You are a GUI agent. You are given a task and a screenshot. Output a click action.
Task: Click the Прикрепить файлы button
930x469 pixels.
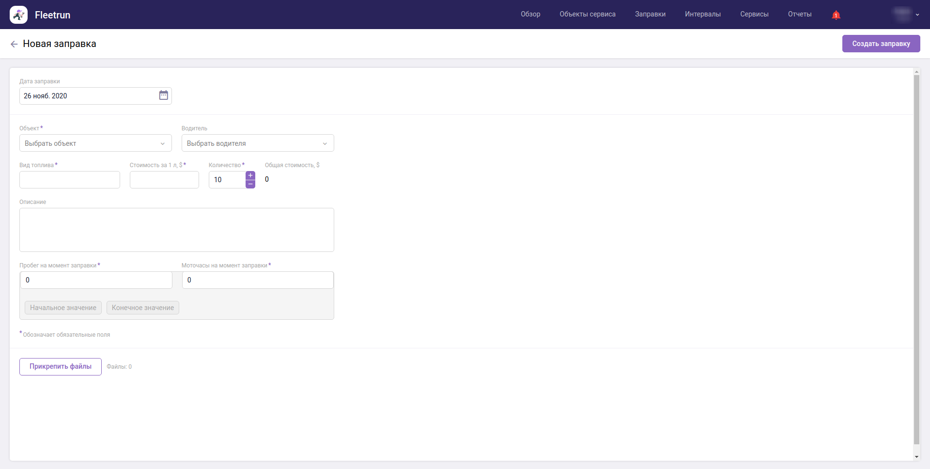[x=61, y=367]
